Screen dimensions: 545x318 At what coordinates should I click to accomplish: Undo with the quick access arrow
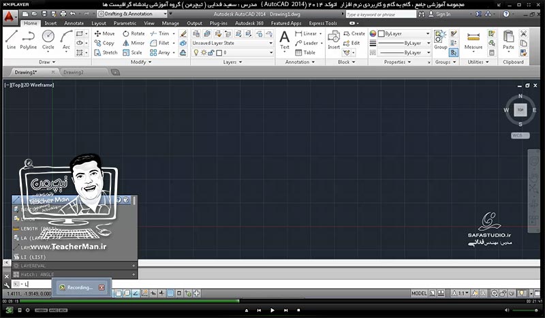(73, 14)
